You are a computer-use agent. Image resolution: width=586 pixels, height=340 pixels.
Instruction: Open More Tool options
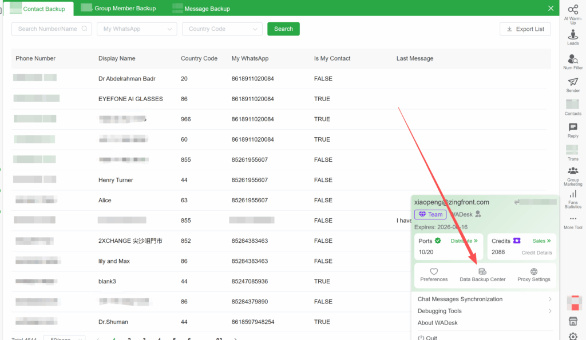coord(573,222)
